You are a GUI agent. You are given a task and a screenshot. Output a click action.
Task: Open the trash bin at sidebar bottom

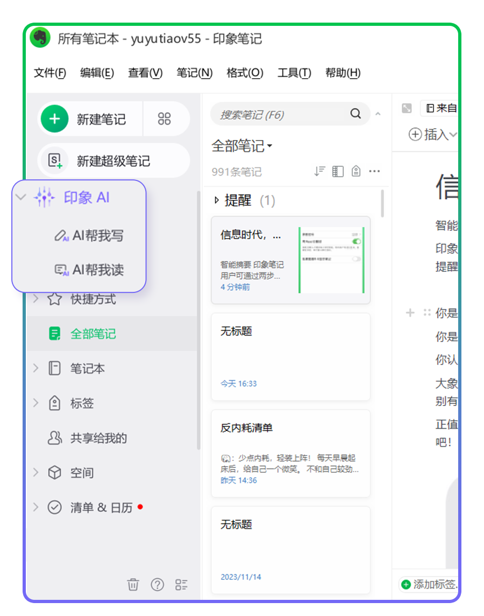coord(133,585)
